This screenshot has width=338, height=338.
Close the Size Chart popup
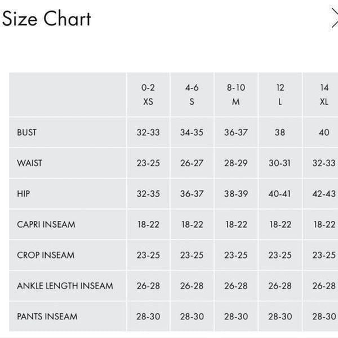[x=334, y=18]
